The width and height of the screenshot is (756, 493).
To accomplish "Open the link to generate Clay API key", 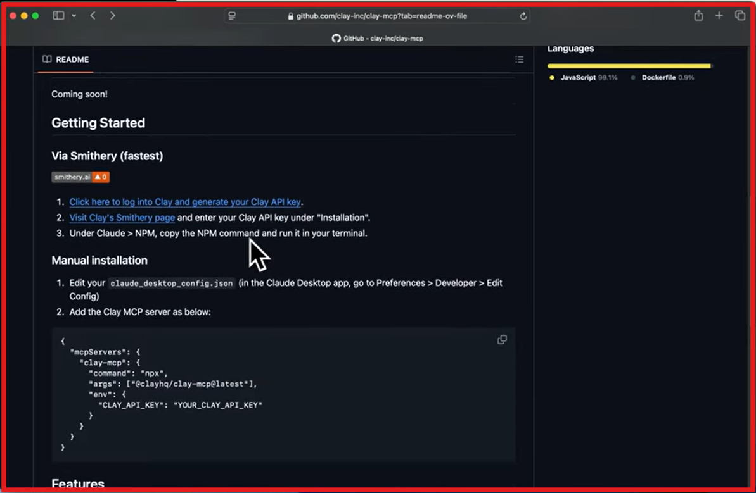I will tap(185, 202).
